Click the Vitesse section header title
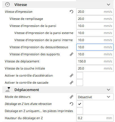 point(21,5)
